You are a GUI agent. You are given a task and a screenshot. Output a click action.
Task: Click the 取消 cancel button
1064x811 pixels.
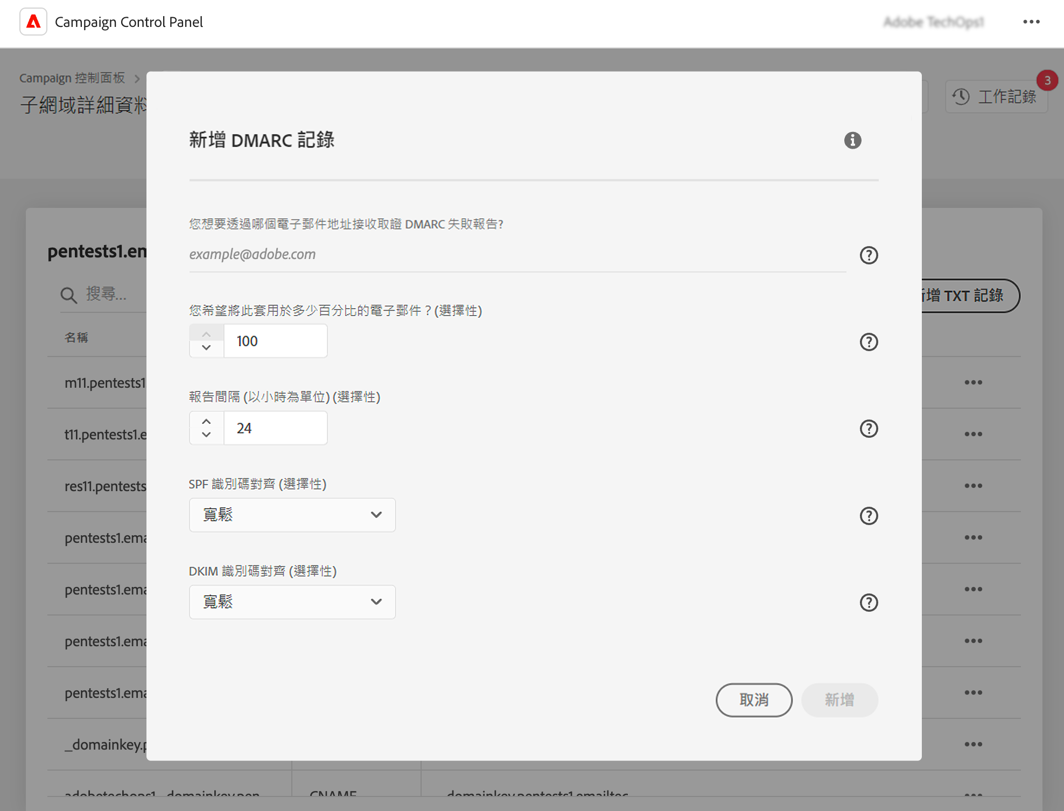pos(753,700)
